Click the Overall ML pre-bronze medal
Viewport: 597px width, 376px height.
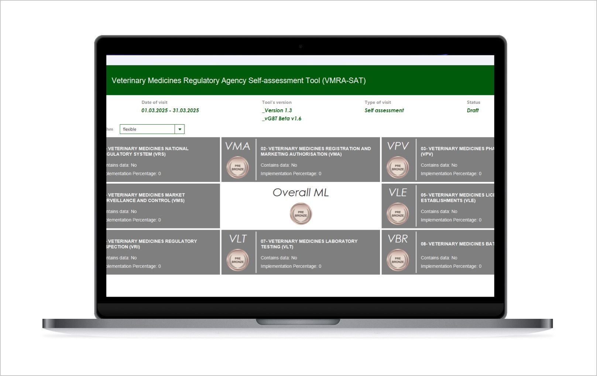point(301,214)
